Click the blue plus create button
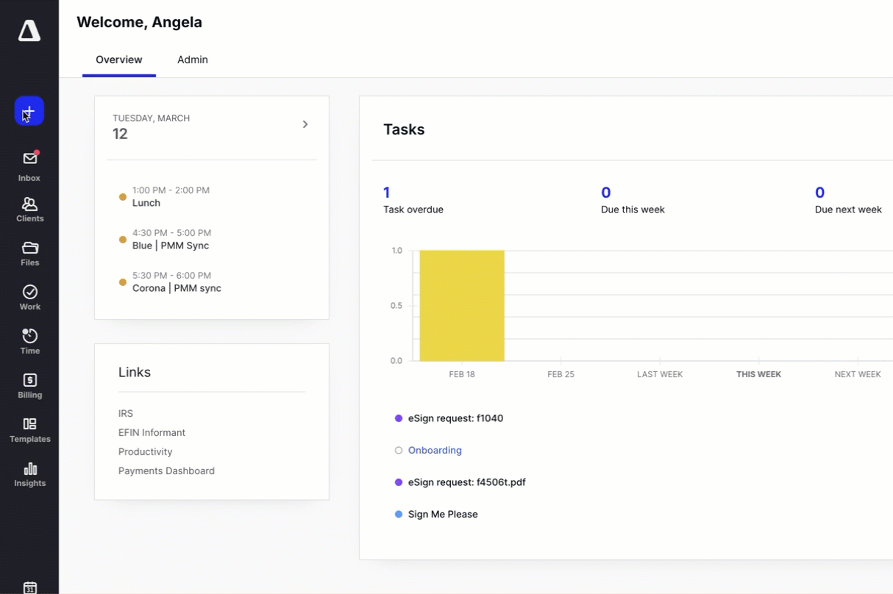The image size is (893, 594). pyautogui.click(x=29, y=111)
